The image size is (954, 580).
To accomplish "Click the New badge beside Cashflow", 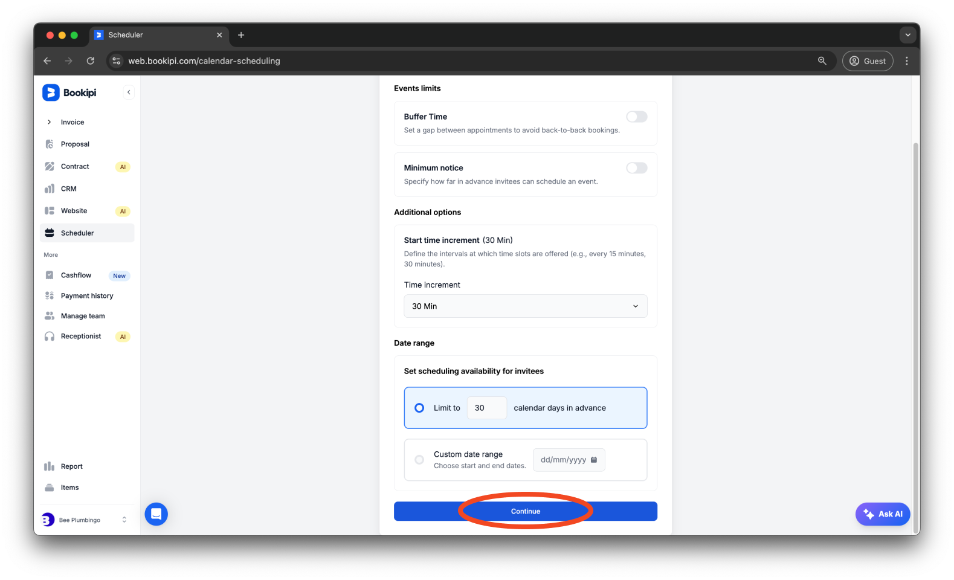I will tap(120, 276).
